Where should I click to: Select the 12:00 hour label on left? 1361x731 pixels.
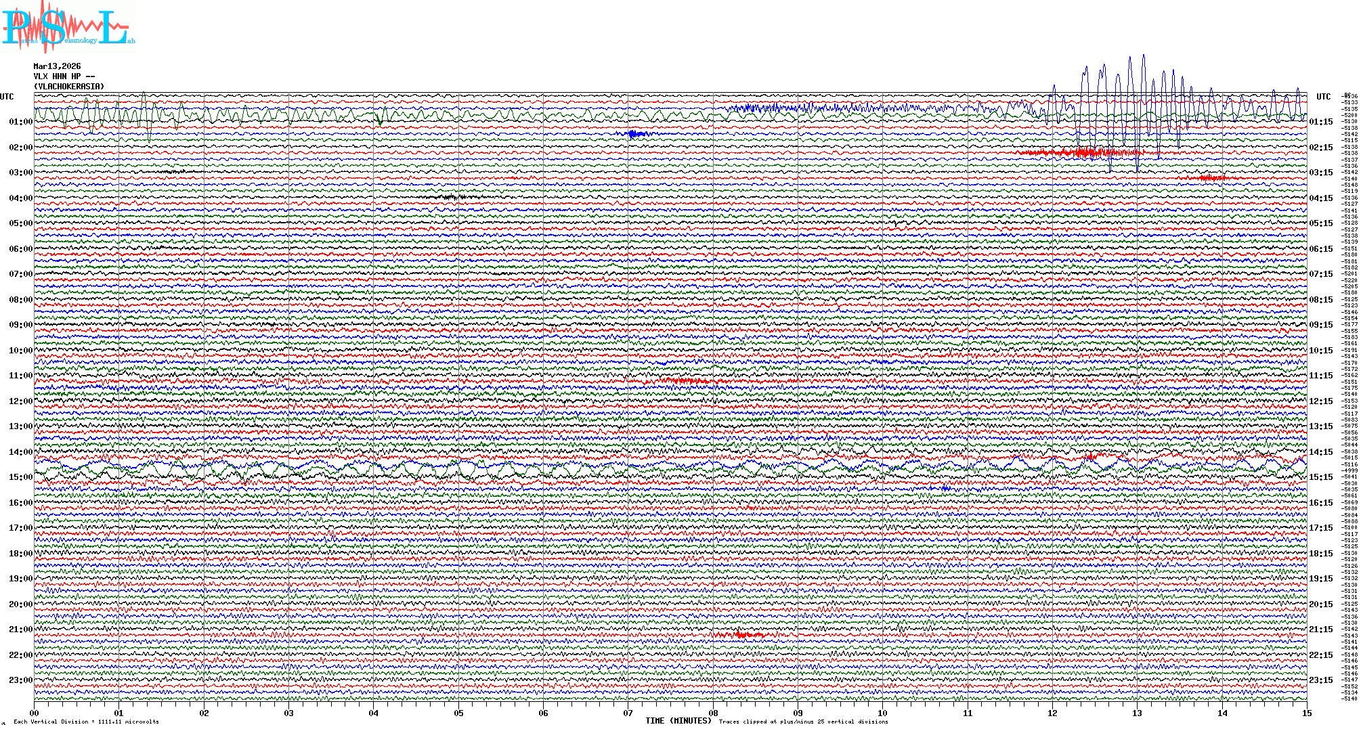point(20,401)
